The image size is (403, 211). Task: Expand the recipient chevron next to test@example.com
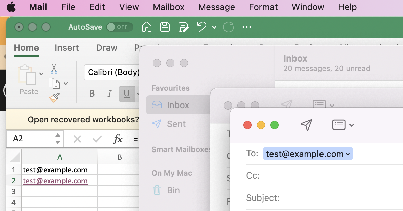point(348,154)
